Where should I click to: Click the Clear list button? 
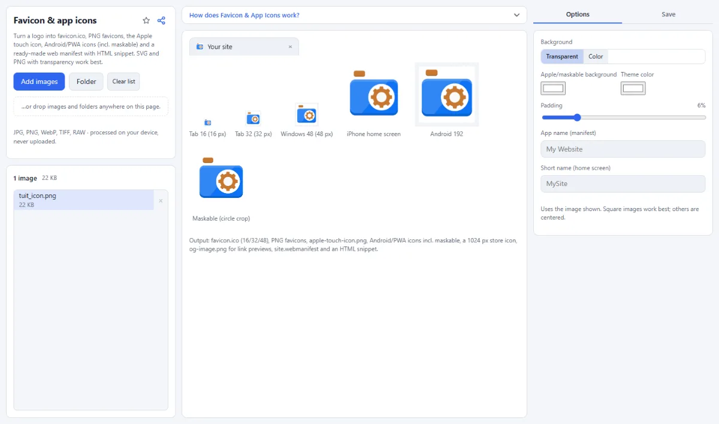(123, 82)
